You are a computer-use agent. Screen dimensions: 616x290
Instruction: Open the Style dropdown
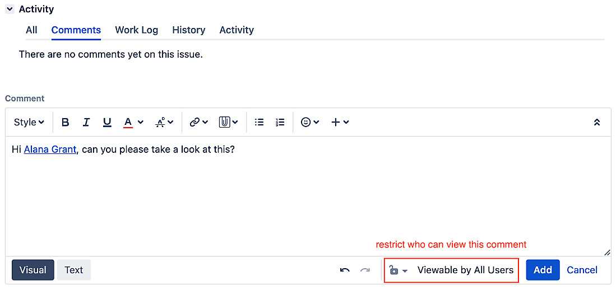(29, 122)
